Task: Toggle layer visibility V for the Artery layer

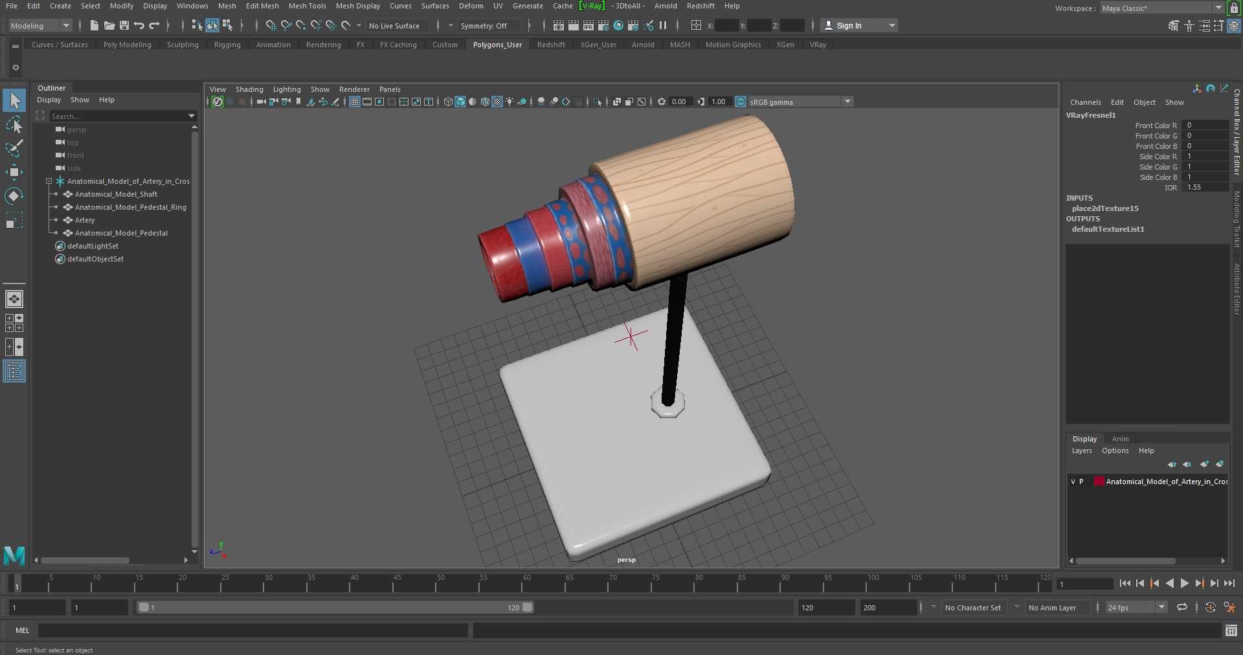Action: [1073, 482]
